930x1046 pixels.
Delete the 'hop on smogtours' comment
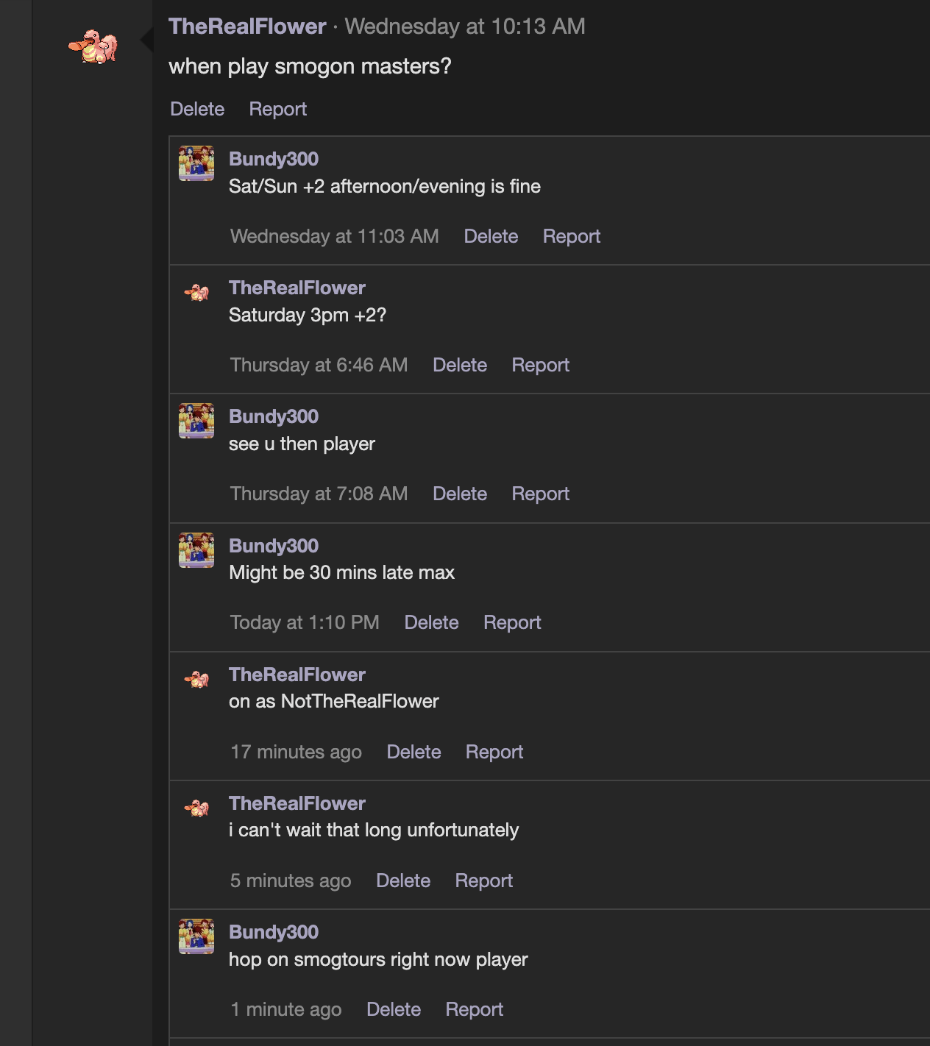[x=394, y=1009]
